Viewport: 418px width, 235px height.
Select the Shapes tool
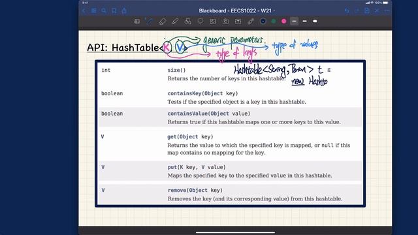(187, 22)
